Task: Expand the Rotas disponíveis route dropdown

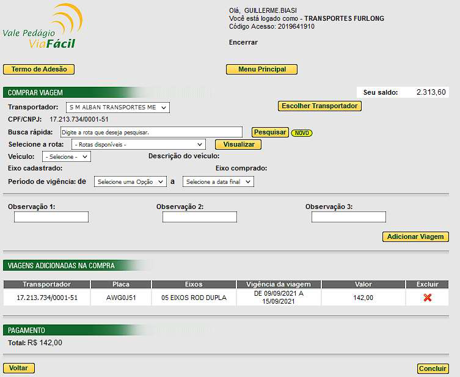Action: (138, 144)
